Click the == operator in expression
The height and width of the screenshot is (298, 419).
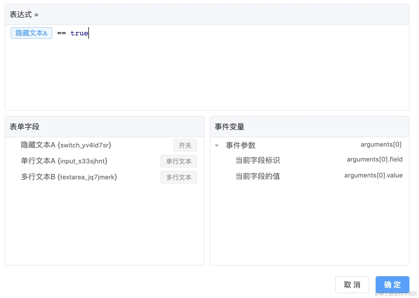(x=61, y=33)
